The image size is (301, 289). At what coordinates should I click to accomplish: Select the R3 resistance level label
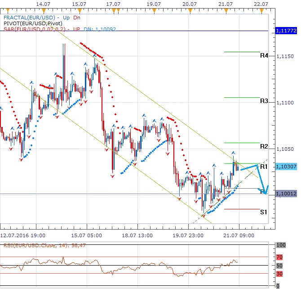264,101
